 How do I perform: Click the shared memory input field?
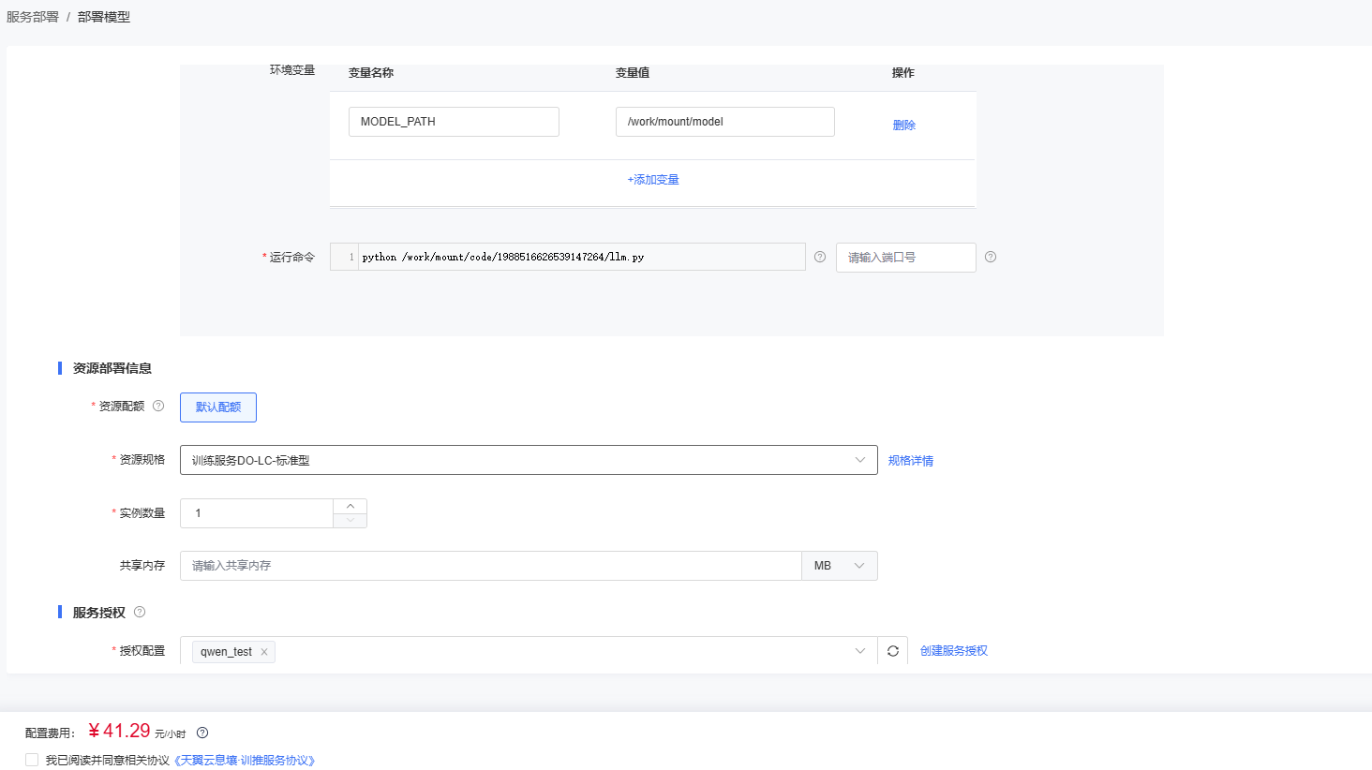pos(490,566)
